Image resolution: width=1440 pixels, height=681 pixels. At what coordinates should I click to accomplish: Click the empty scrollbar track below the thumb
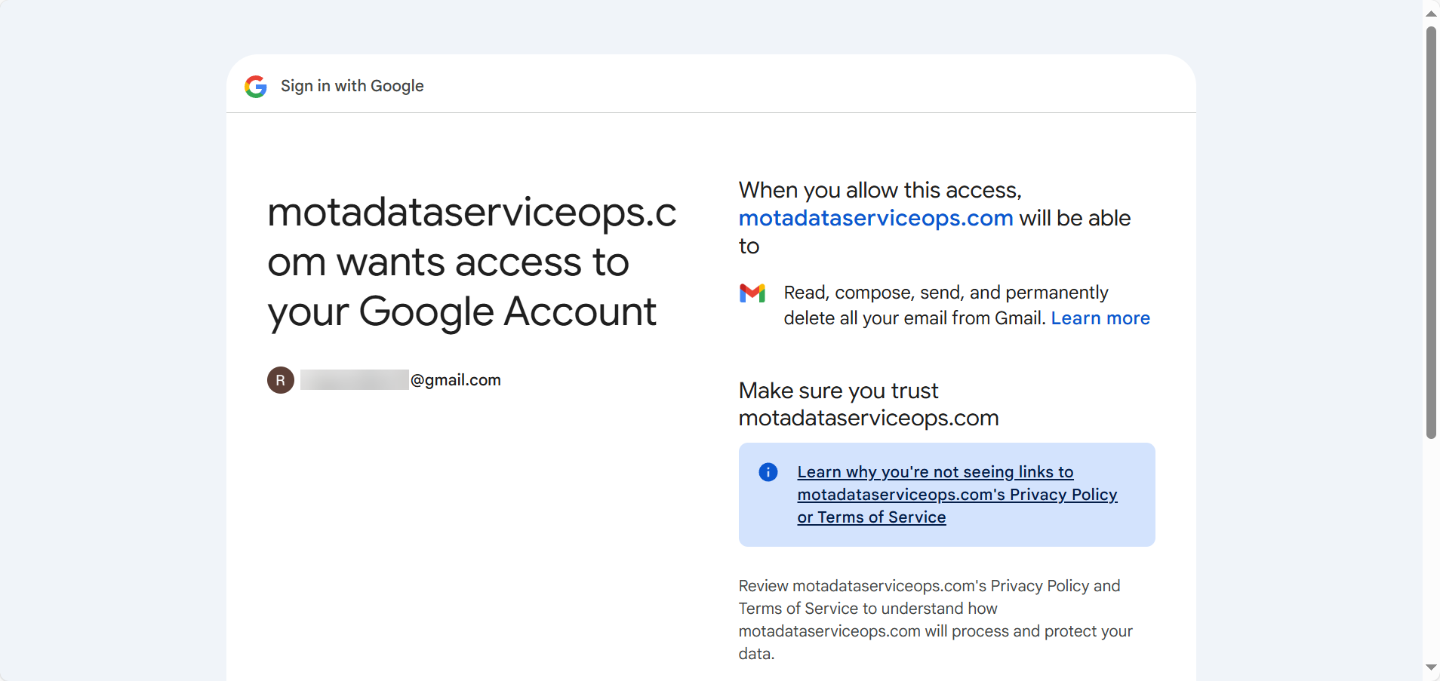[1431, 551]
